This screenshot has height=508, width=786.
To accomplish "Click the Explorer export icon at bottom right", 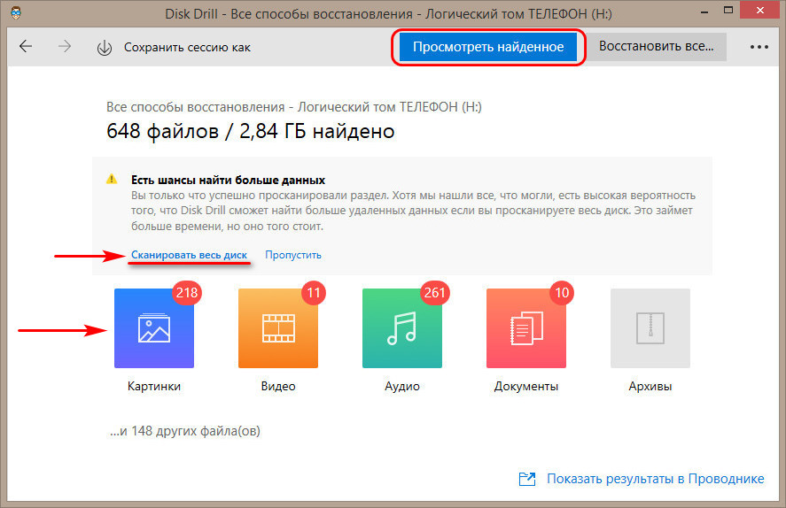I will pyautogui.click(x=528, y=479).
